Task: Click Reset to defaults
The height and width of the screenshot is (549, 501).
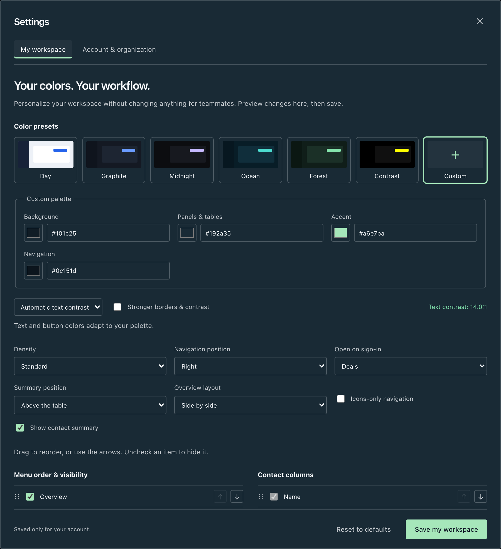Action: (x=364, y=529)
